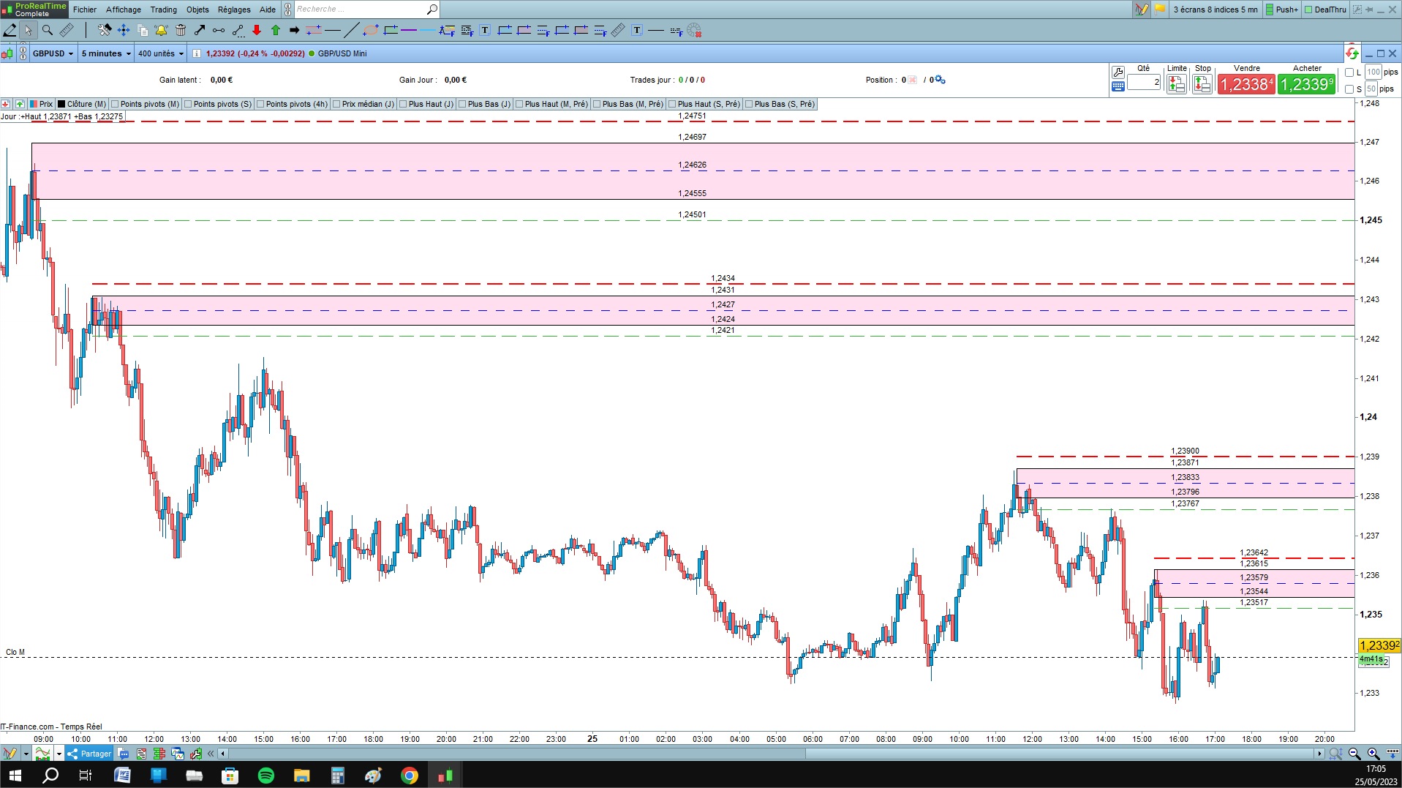The width and height of the screenshot is (1402, 788).
Task: Open the Trading menu
Action: click(163, 10)
